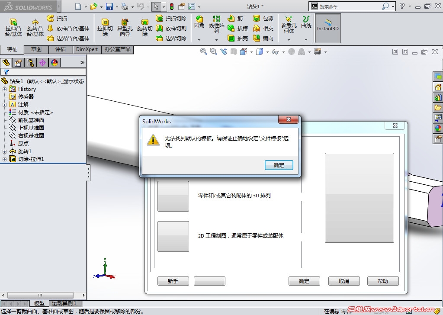Viewport: 443px width, 315px height.
Task: Switch to the 运动算例1 tab at bottom
Action: pos(65,303)
